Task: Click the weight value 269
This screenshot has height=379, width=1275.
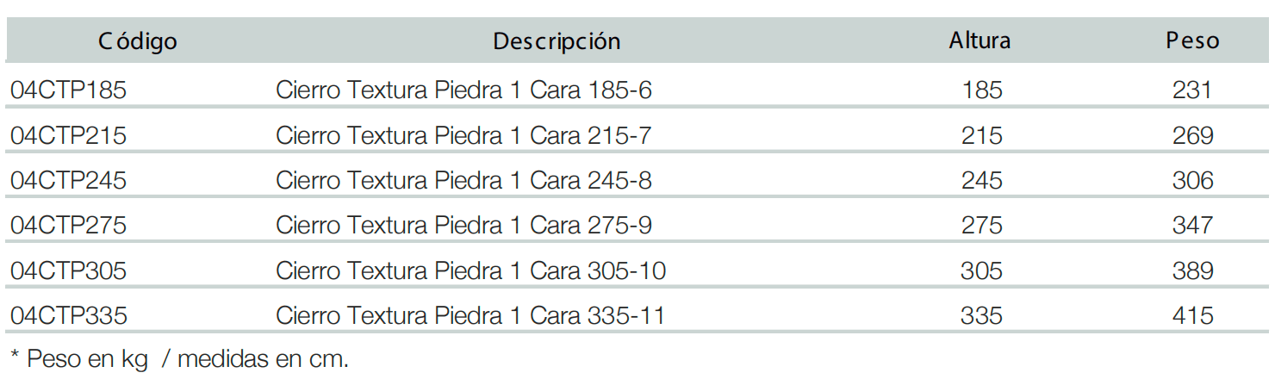Action: [1192, 135]
